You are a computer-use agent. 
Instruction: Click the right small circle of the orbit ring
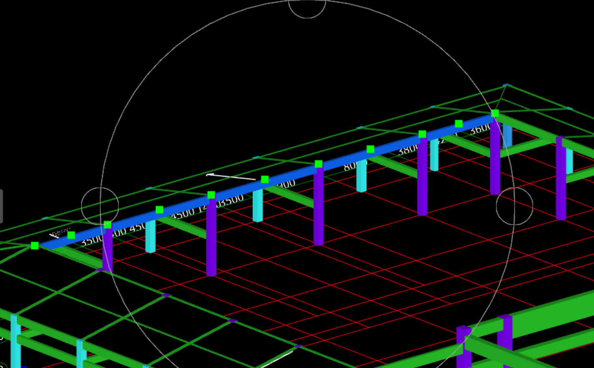pos(514,206)
